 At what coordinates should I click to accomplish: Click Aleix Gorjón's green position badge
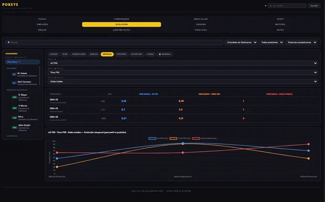(x=14, y=127)
